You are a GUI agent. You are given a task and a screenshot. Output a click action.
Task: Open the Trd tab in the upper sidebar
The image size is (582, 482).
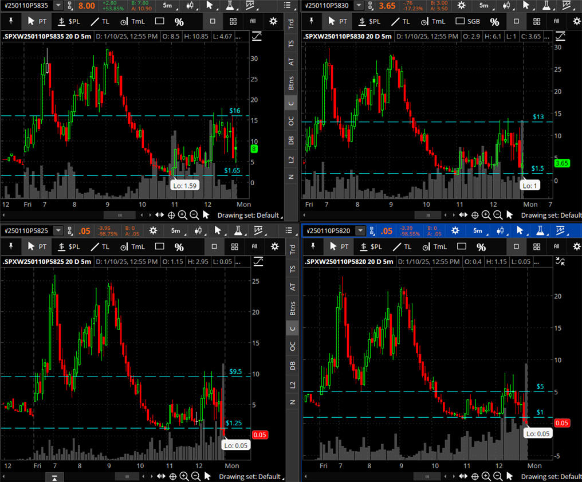[292, 25]
